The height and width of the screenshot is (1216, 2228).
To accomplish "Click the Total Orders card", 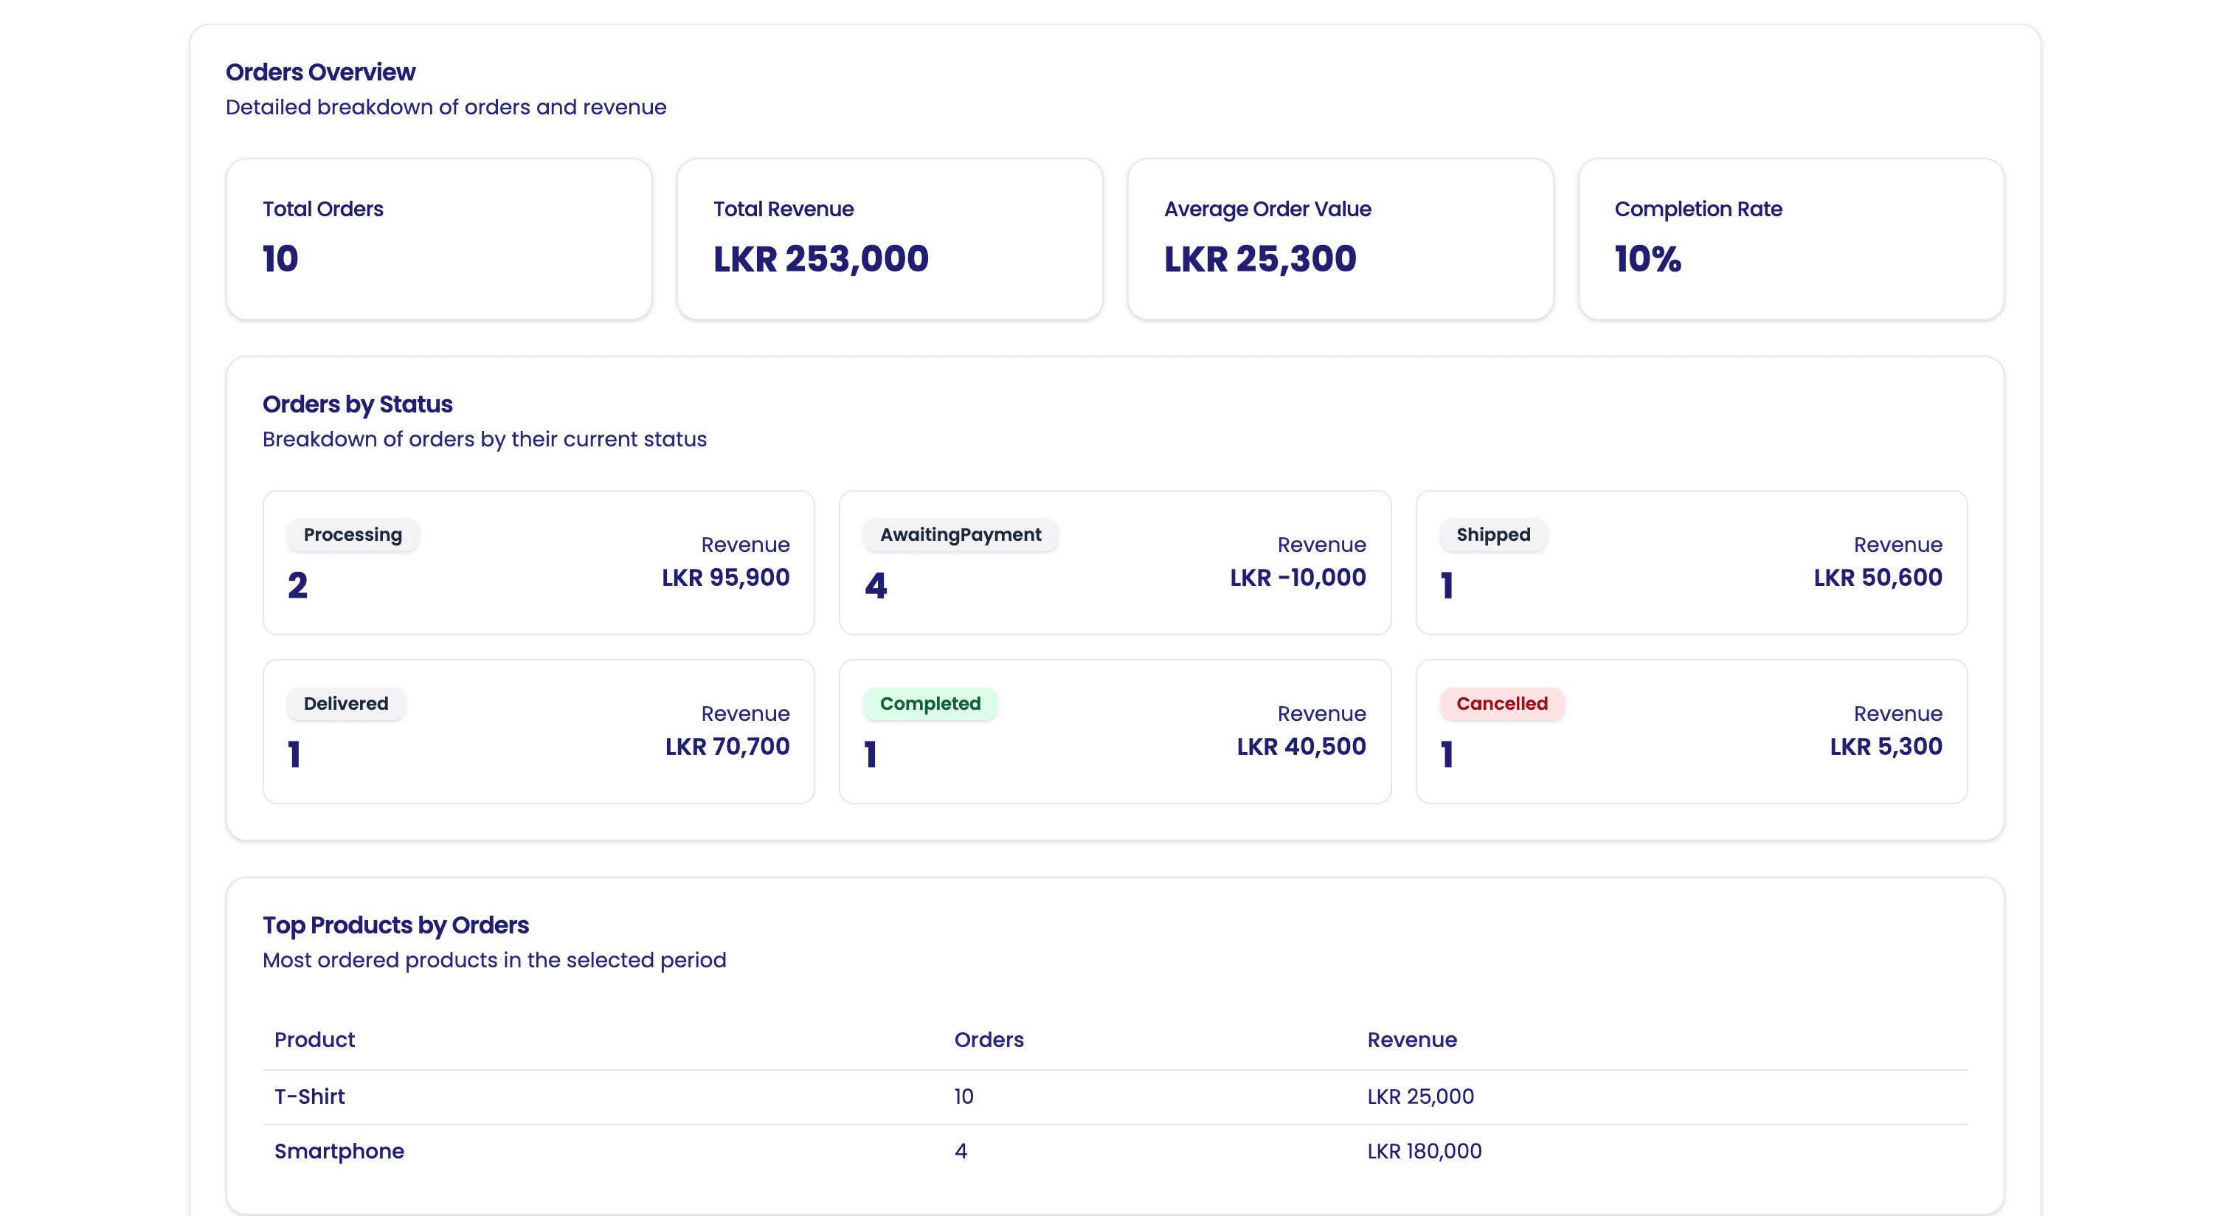I will click(438, 239).
